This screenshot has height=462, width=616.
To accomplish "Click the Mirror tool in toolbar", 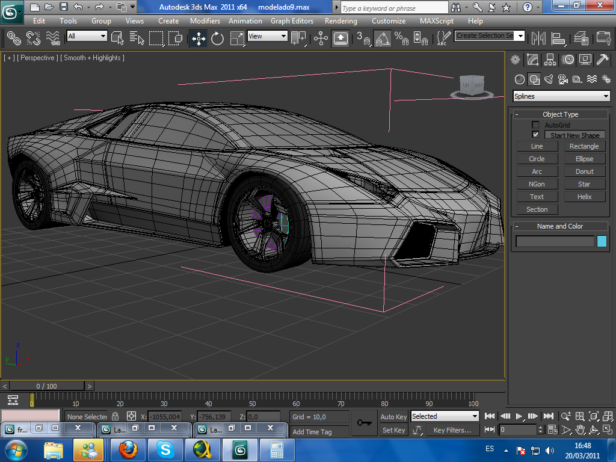I will pos(539,38).
